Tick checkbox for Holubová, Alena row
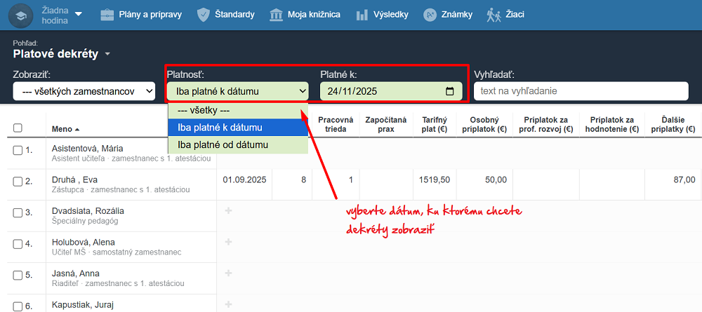Image resolution: width=702 pixels, height=312 pixels. click(x=18, y=245)
